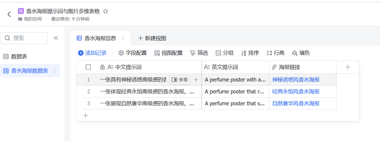Open 数据表 in the sidebar
The height and width of the screenshot is (141, 380).
click(x=19, y=57)
